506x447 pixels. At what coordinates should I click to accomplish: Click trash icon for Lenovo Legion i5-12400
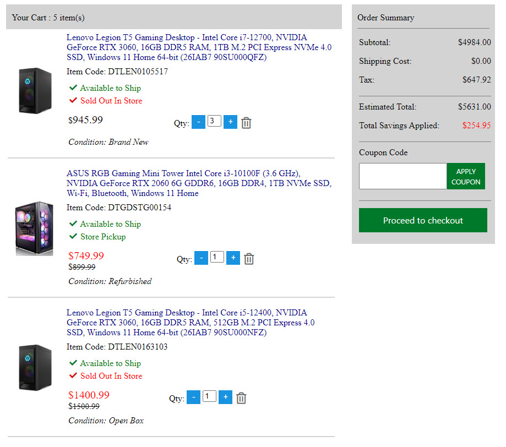[x=241, y=398]
